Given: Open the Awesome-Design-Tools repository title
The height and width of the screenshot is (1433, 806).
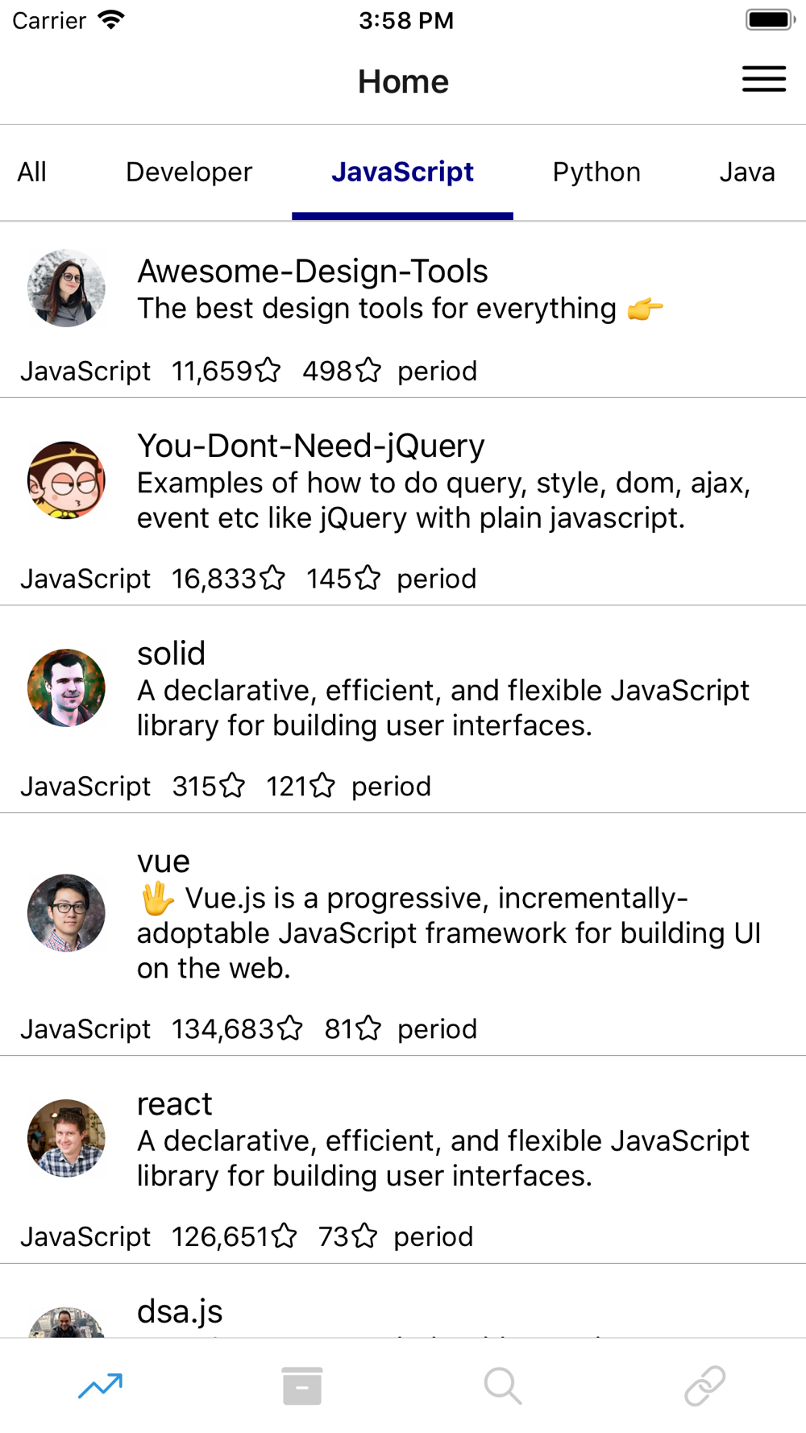Looking at the screenshot, I should coord(313,272).
